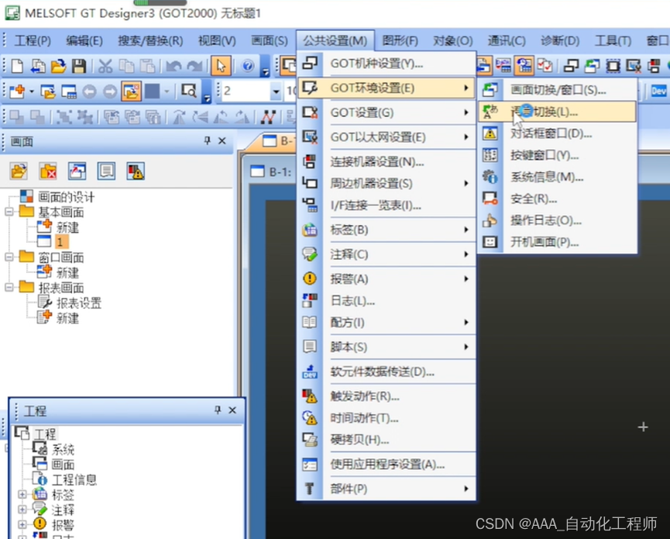670x539 pixels.
Task: Click the Previous screen left arrow icon
Action: (x=89, y=92)
